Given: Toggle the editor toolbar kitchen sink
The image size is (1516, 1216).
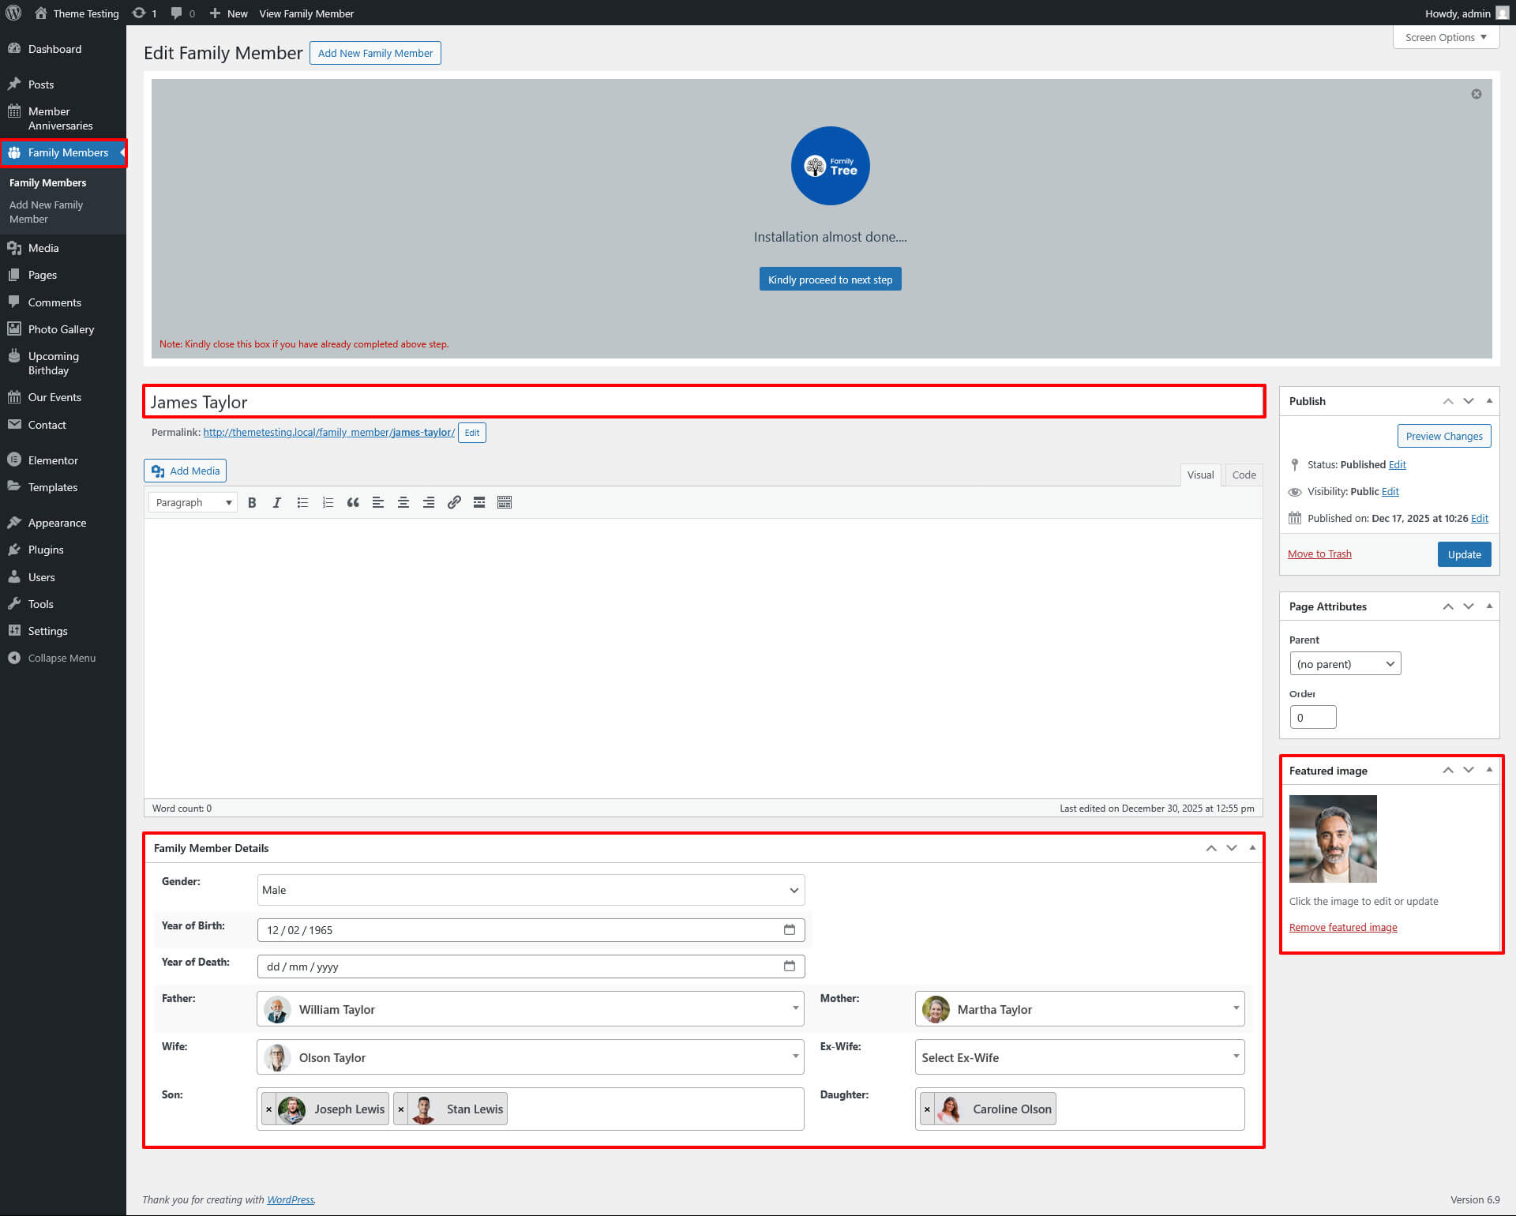Looking at the screenshot, I should tap(505, 502).
